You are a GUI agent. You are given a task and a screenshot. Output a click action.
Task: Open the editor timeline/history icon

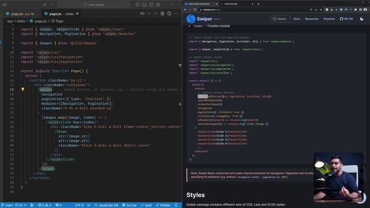click(x=142, y=13)
